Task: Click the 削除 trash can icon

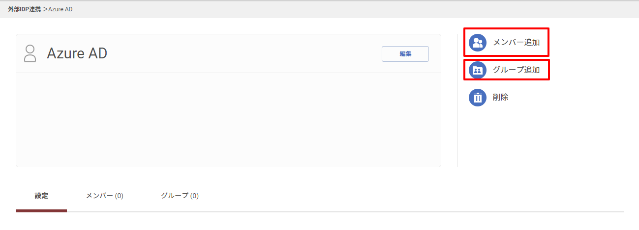Action: [477, 98]
